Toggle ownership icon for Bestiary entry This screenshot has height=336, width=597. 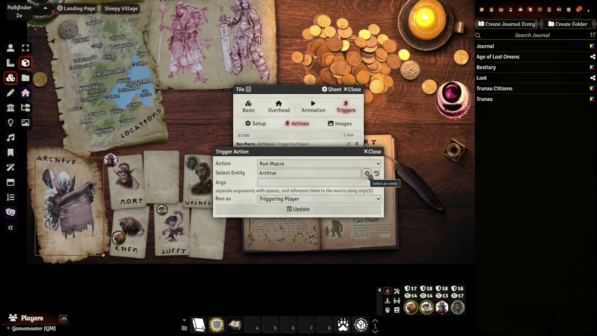[x=592, y=67]
